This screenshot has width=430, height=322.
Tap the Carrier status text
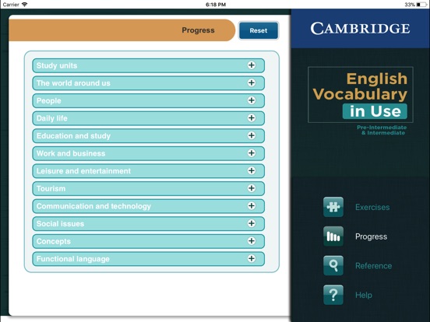(11, 5)
